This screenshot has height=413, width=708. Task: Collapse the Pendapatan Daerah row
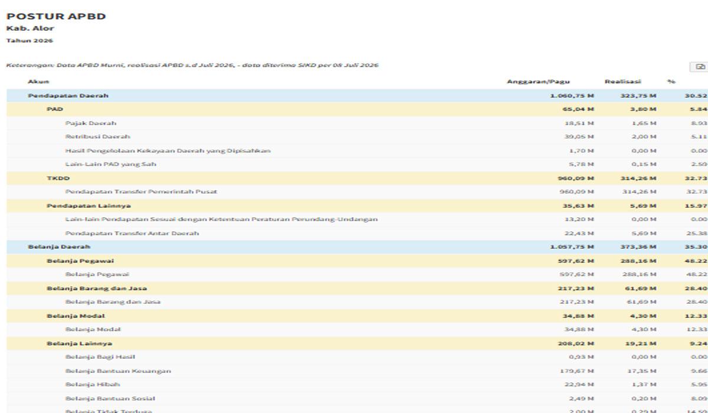[x=358, y=96]
